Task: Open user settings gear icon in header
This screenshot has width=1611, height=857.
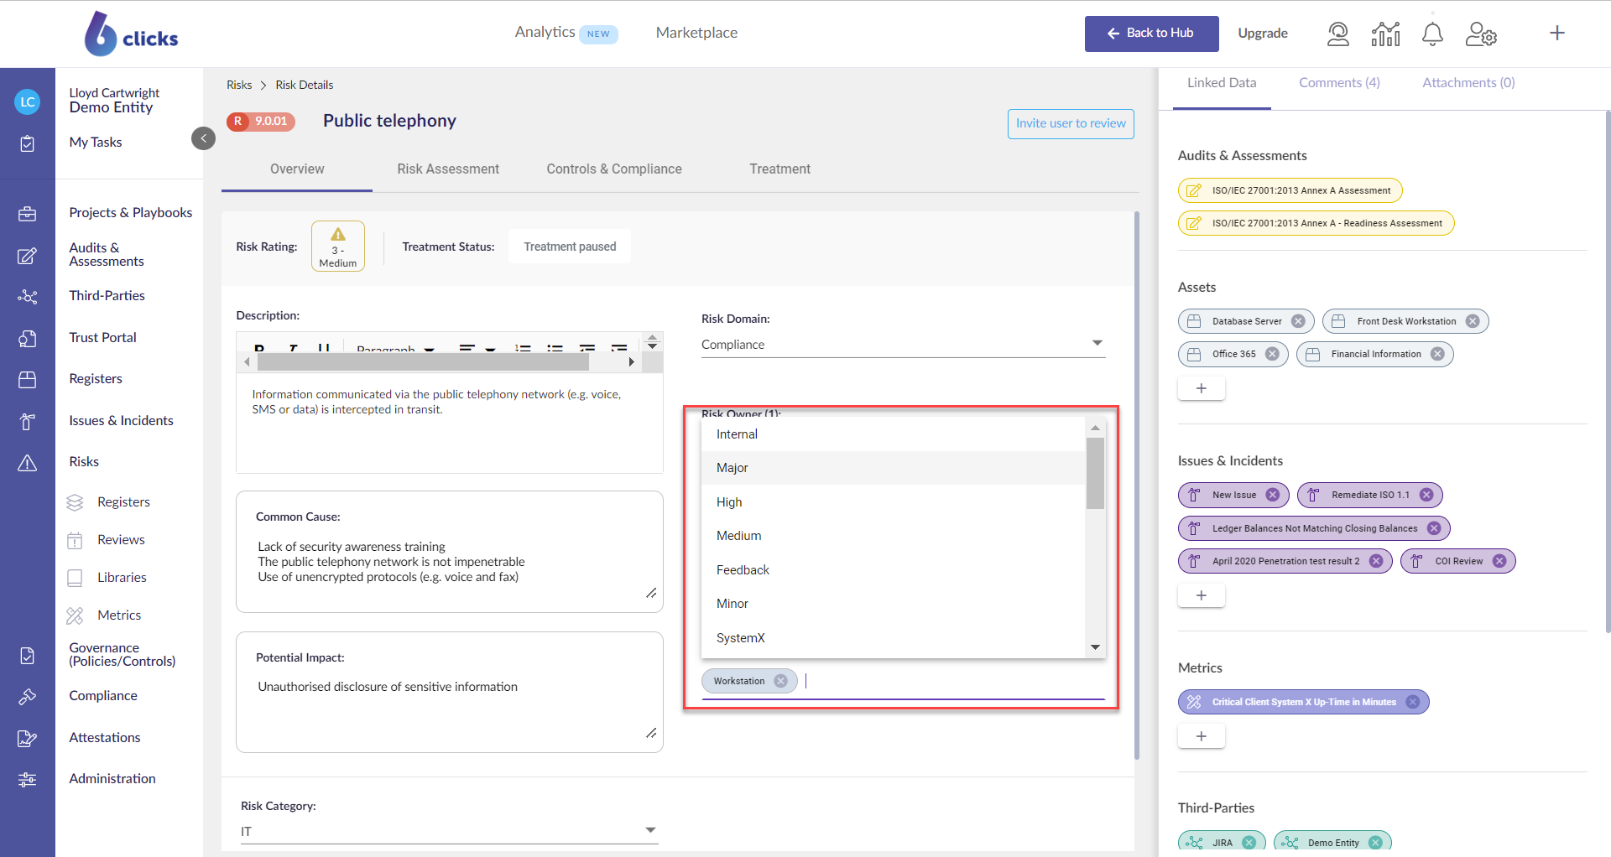Action: 1481,34
